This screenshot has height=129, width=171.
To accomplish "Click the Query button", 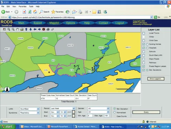I will click(146, 112).
